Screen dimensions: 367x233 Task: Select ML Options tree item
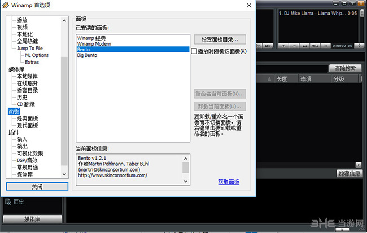point(37,55)
